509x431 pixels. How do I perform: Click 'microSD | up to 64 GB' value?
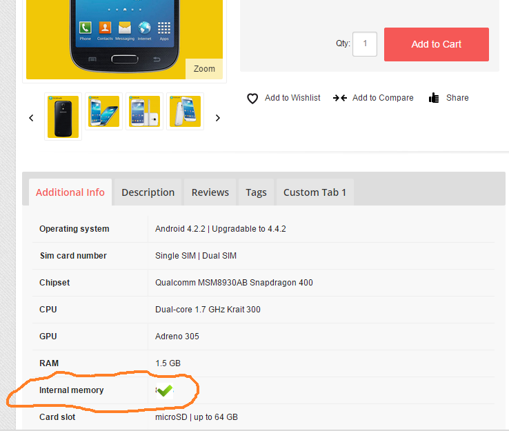pos(197,417)
